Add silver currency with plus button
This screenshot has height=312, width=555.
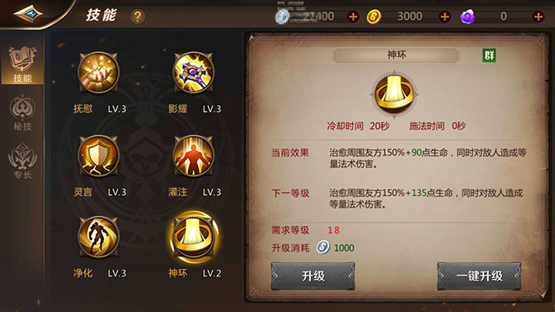point(353,17)
